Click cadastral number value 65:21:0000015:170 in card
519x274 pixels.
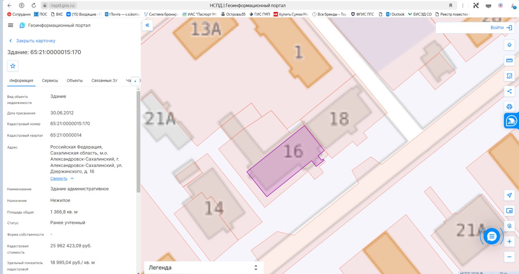[x=70, y=124]
